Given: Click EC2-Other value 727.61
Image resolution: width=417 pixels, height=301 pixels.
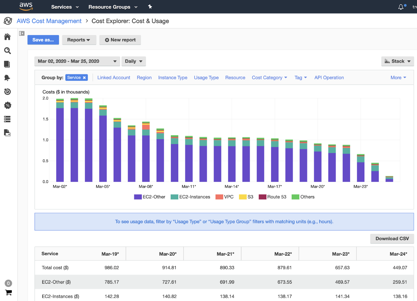Looking at the screenshot, I should (169, 282).
